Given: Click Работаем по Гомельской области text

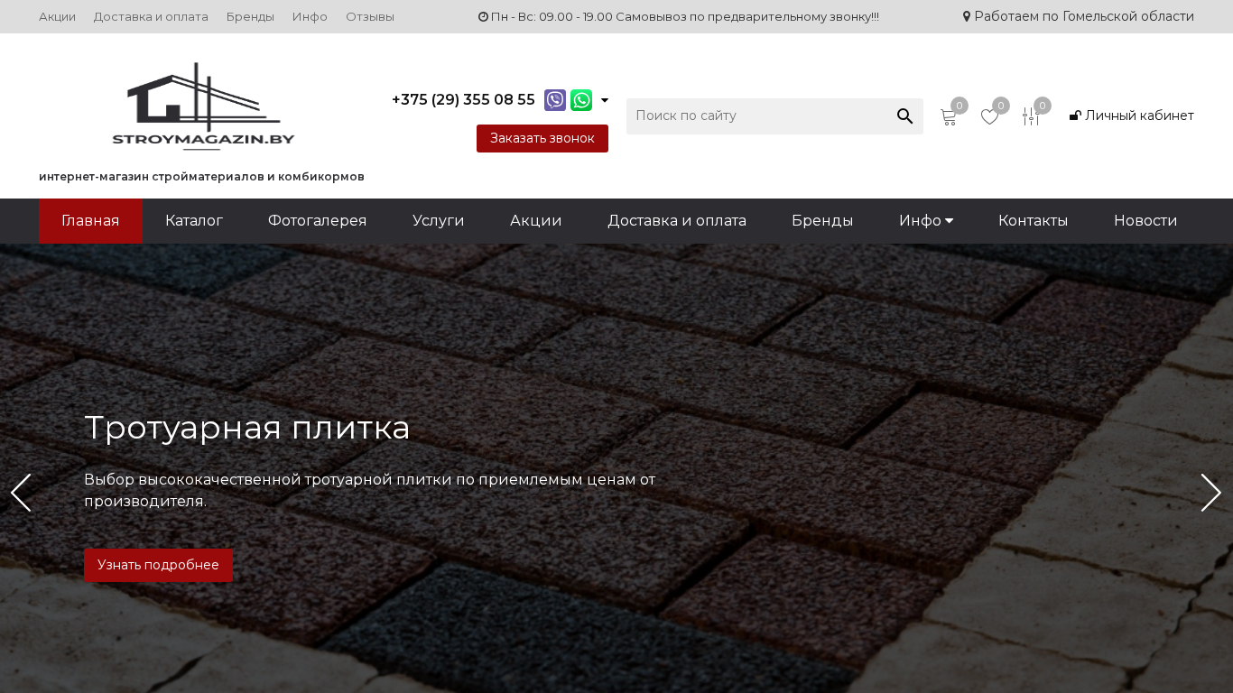Looking at the screenshot, I should 1079,16.
